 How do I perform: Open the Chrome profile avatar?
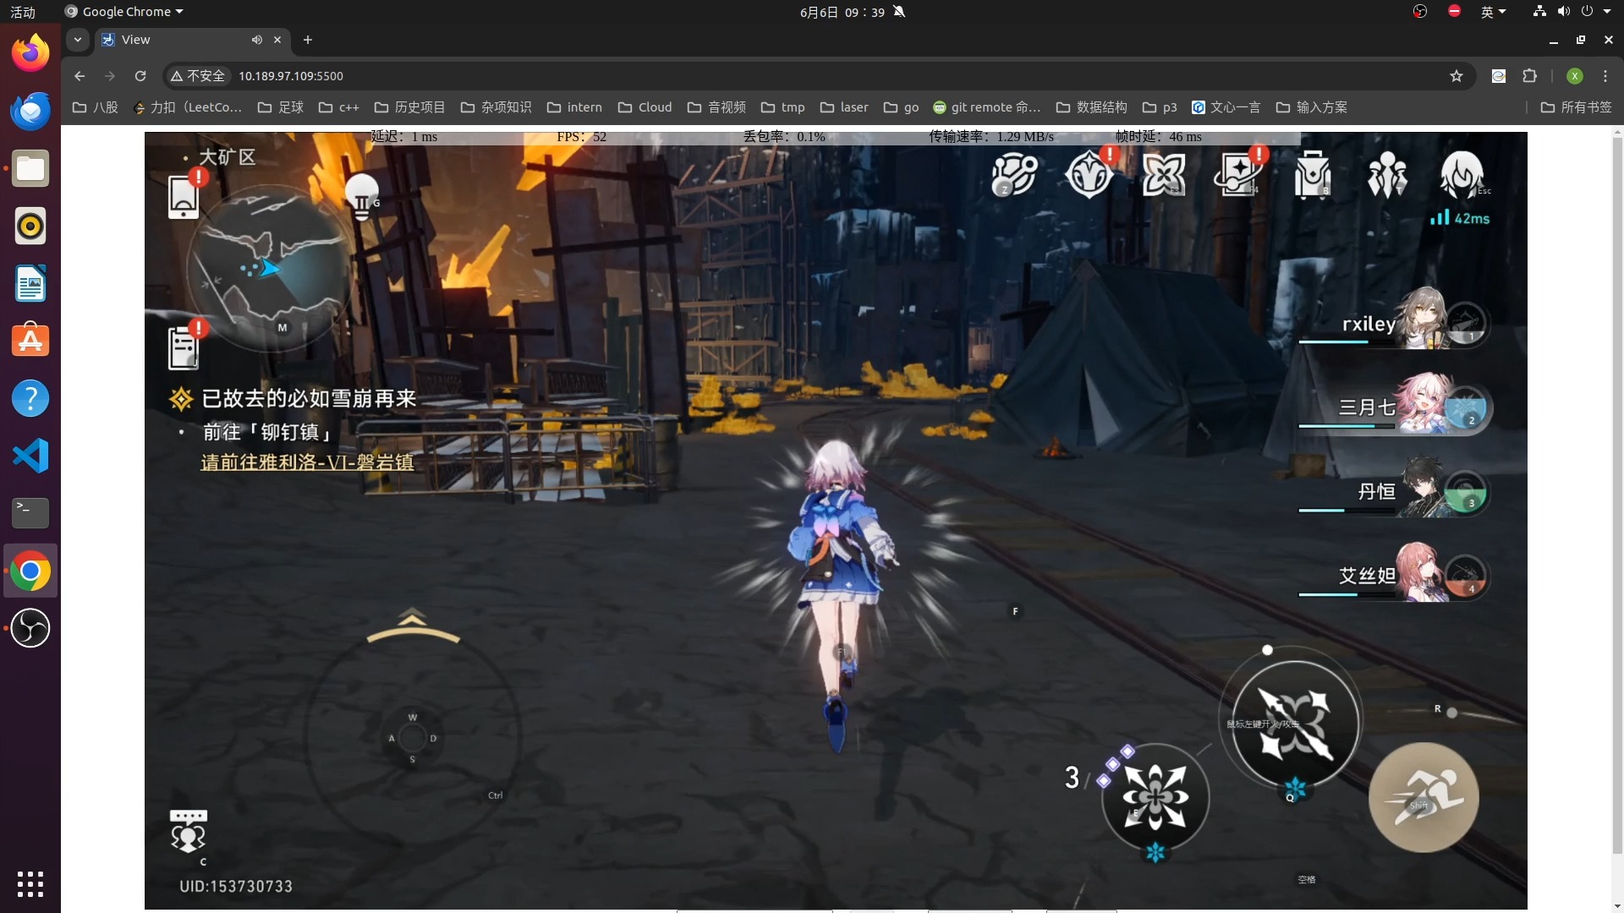coord(1574,76)
